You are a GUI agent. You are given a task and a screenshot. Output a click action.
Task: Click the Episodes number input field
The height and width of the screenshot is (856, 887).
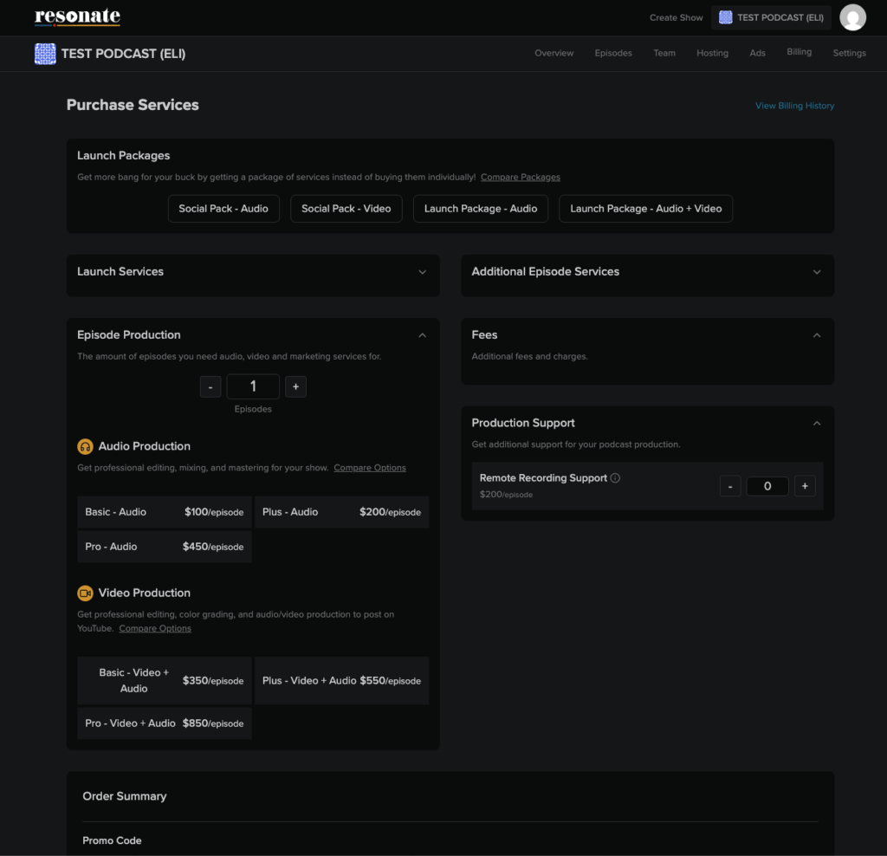253,386
